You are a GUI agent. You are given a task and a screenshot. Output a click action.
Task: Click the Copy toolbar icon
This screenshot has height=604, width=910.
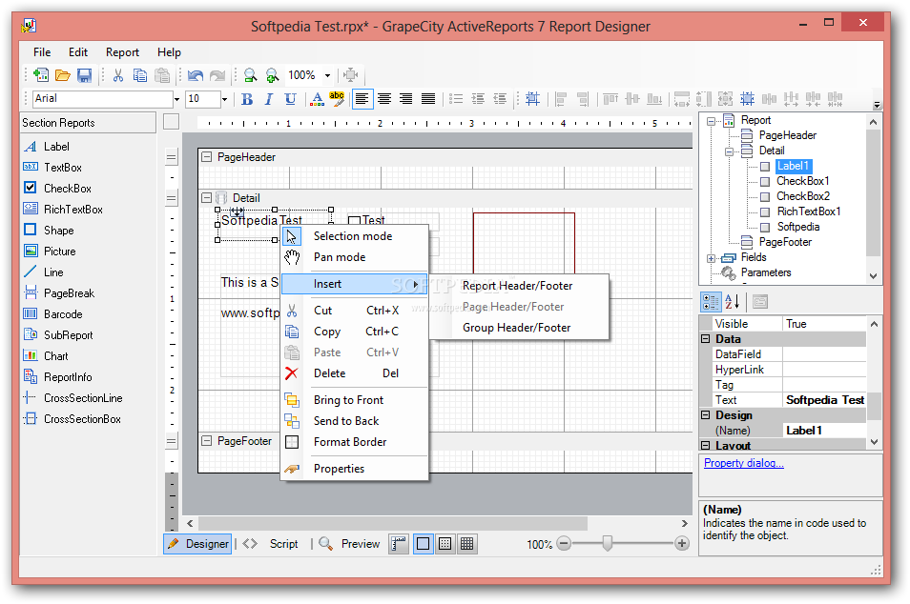pyautogui.click(x=140, y=75)
